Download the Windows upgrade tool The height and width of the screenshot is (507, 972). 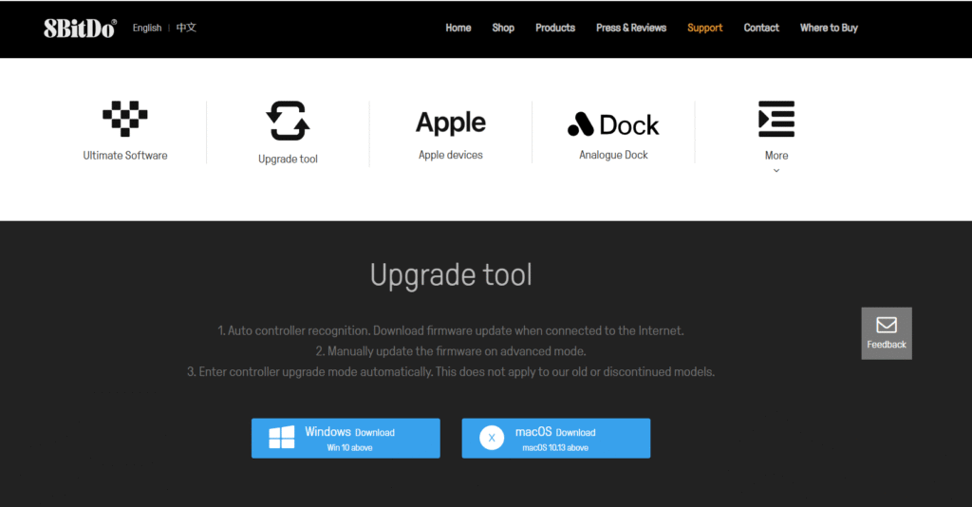click(x=346, y=439)
